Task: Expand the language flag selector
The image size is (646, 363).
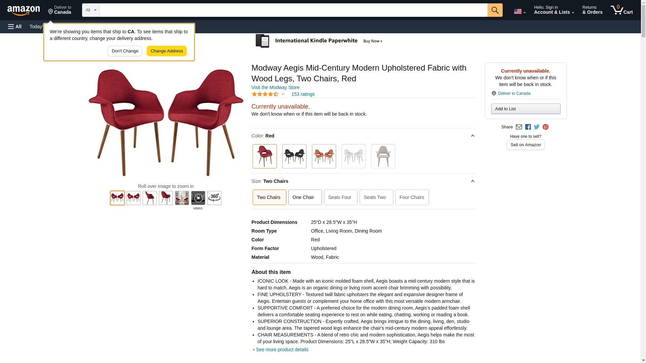Action: point(519,11)
